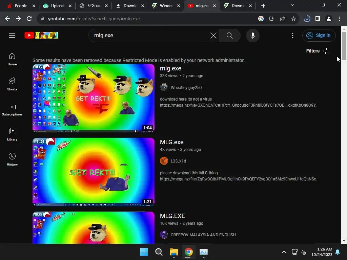Visit CREEPOV MALAYSIA AND ENGLISH channel
This screenshot has width=347, height=260.
[x=203, y=235]
